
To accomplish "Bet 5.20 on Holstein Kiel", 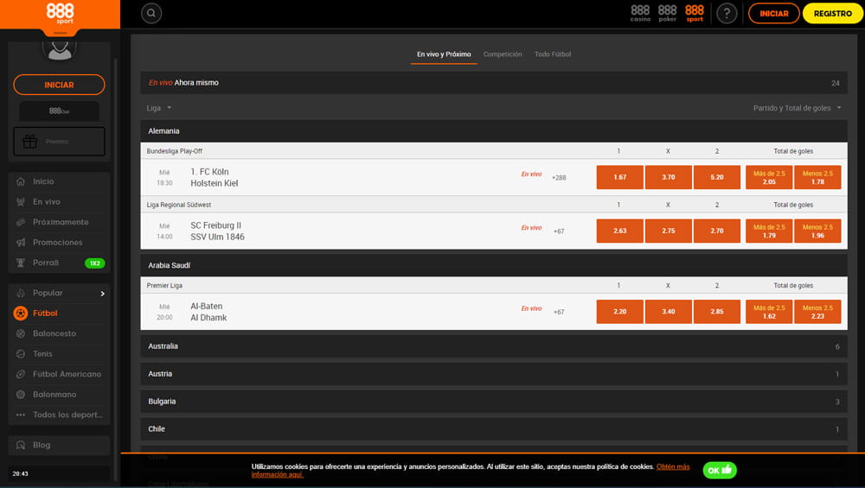I will coord(716,177).
